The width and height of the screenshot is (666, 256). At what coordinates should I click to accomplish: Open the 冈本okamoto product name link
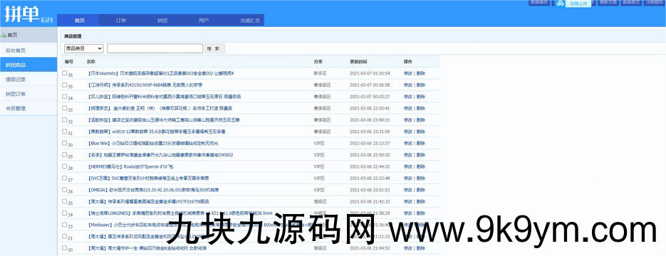(x=160, y=73)
